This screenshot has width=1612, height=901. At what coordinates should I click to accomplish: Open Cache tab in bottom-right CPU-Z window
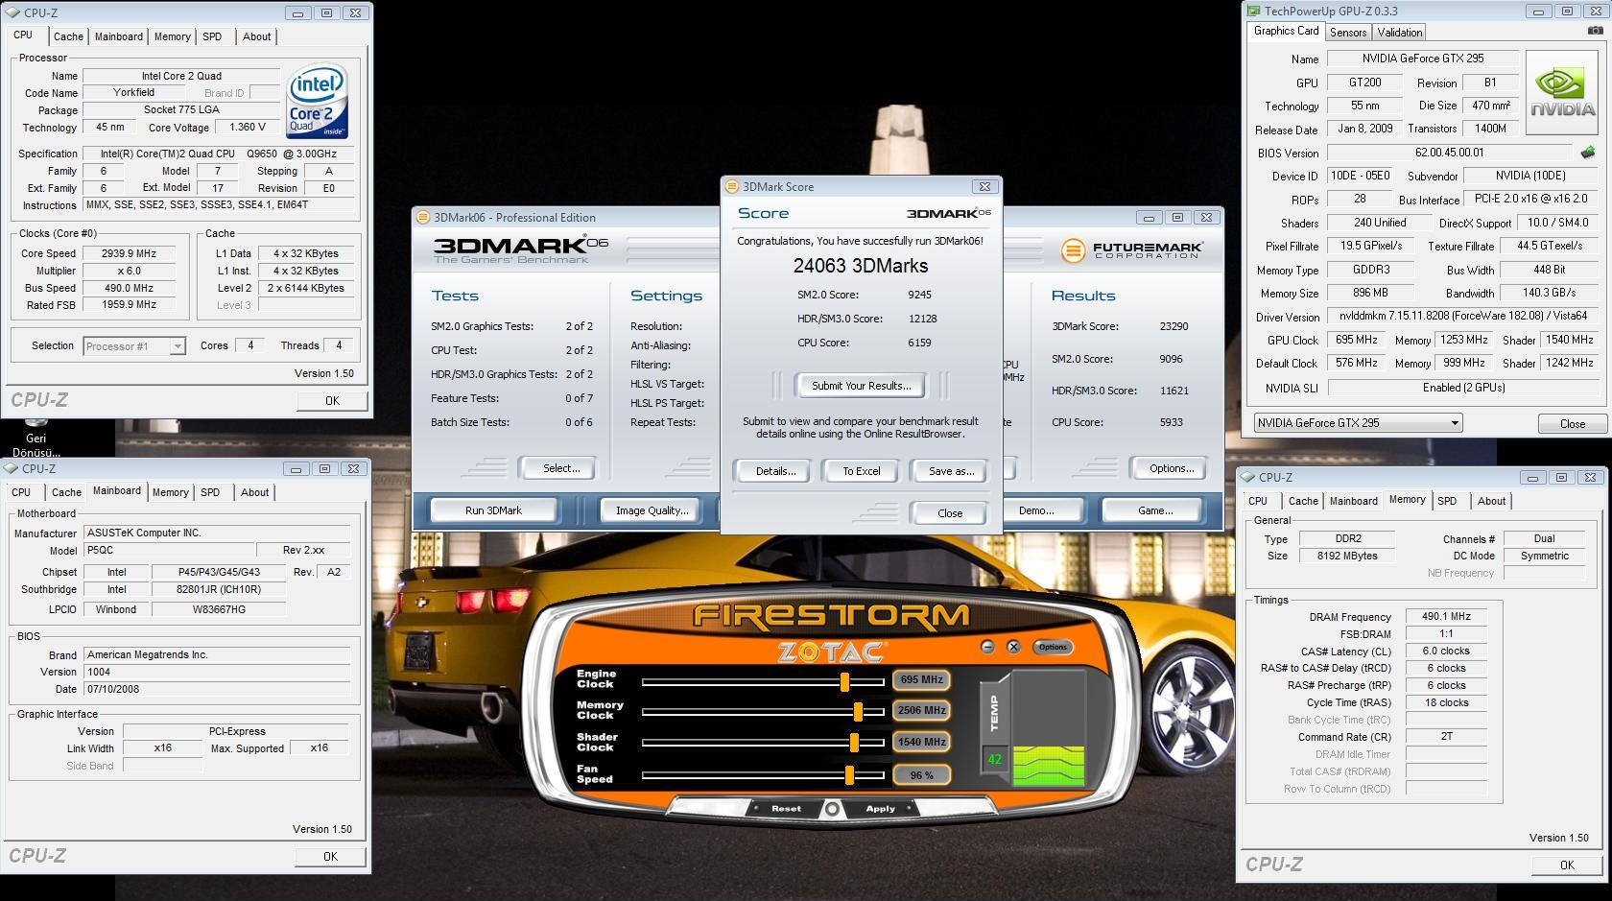[1303, 501]
